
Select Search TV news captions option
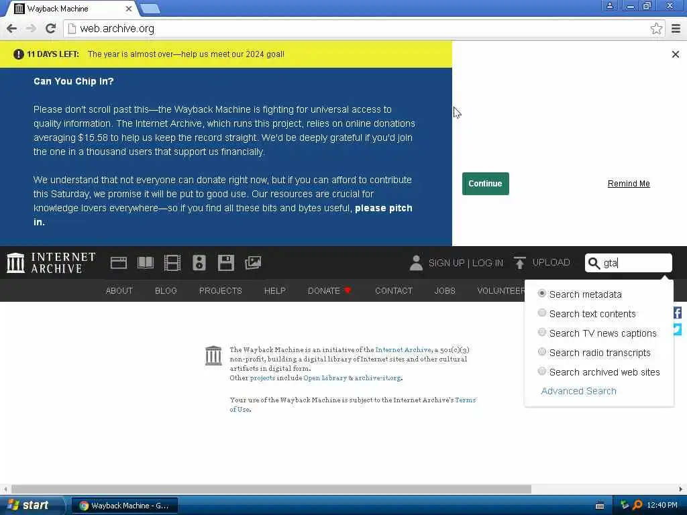click(x=542, y=333)
